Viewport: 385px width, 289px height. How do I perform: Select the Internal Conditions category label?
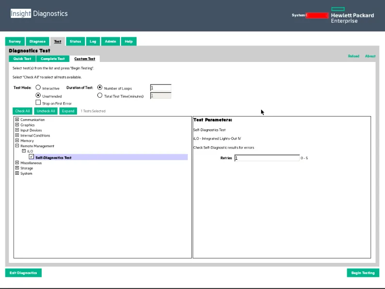35,136
